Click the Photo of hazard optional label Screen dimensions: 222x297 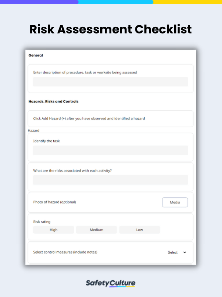54,202
